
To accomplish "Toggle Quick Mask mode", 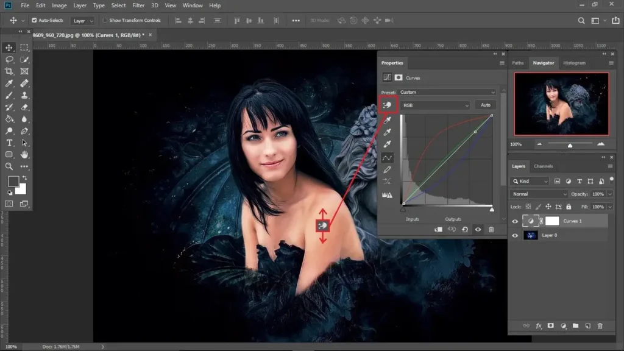I will click(x=9, y=204).
